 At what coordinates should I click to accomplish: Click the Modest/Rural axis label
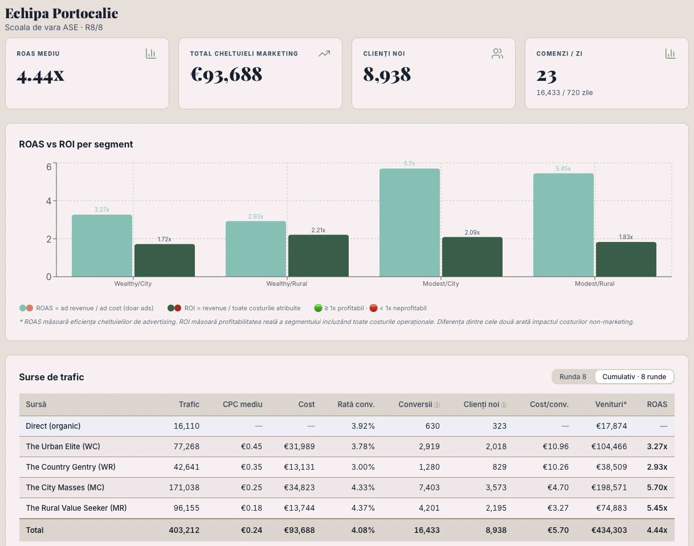point(594,284)
